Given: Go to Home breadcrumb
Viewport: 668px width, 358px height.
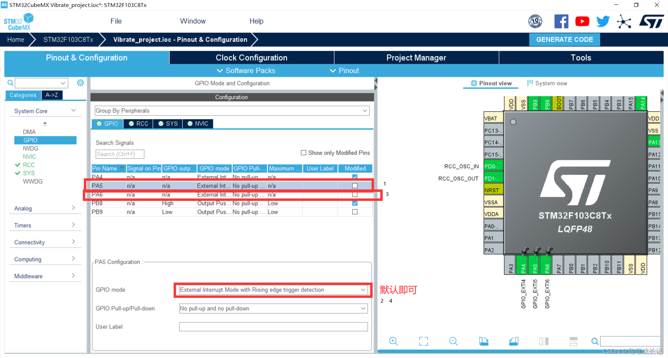Looking at the screenshot, I should point(16,40).
